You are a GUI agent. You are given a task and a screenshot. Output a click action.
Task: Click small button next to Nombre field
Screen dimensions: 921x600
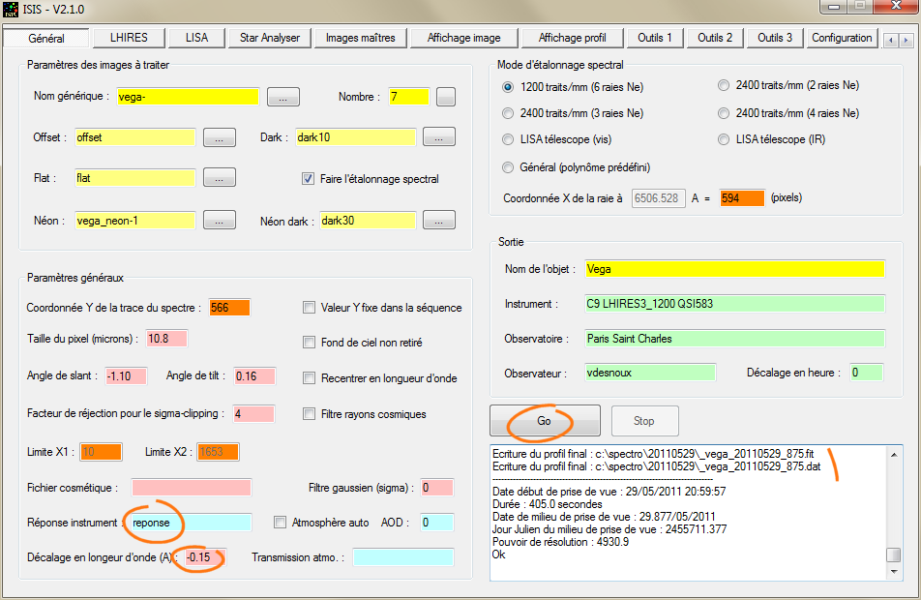click(445, 97)
